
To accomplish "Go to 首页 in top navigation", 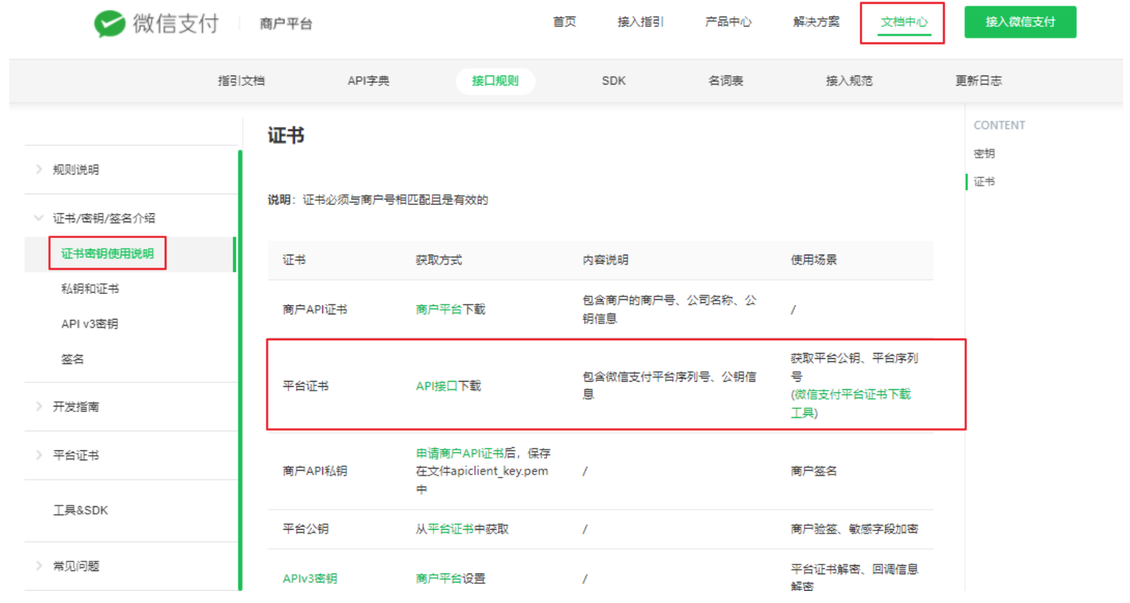I will click(x=564, y=22).
